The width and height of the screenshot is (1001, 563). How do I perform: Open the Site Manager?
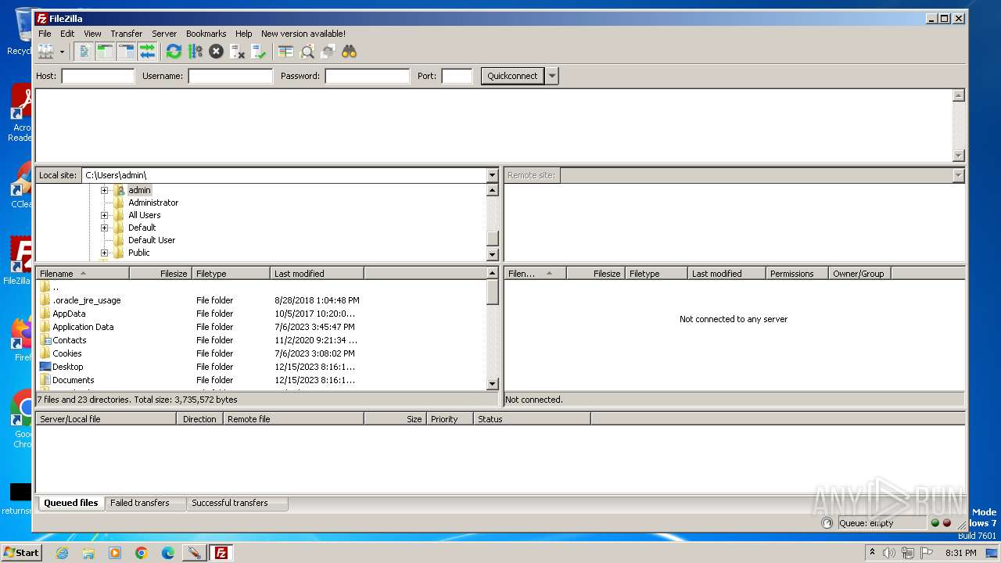pos(46,52)
